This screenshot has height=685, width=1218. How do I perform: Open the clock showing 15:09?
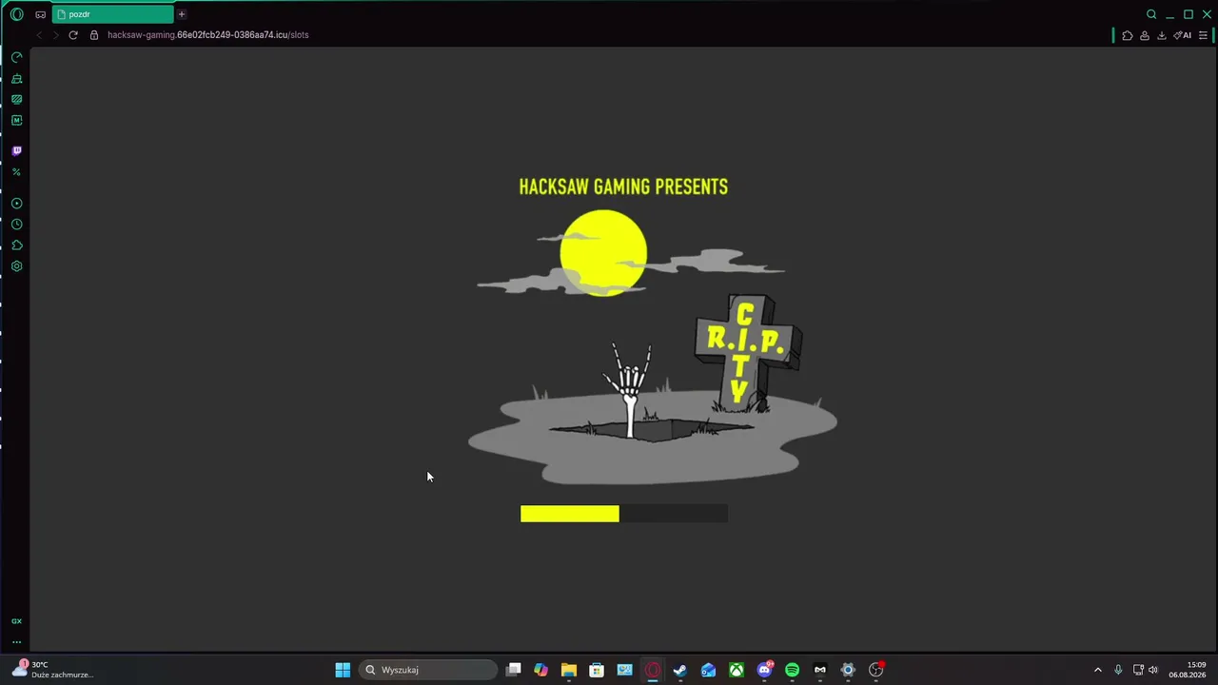tap(1188, 670)
